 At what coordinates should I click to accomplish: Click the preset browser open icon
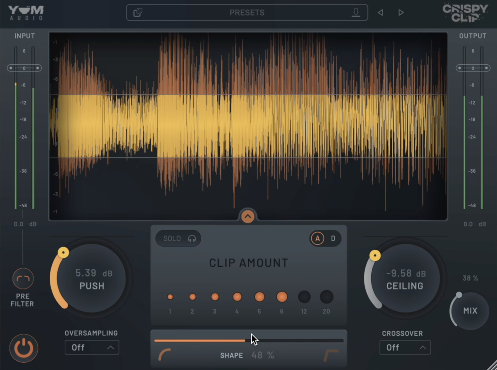[138, 13]
